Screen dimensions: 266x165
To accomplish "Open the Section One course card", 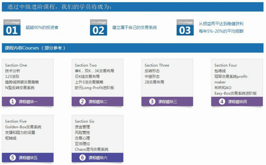I will tap(28, 78).
